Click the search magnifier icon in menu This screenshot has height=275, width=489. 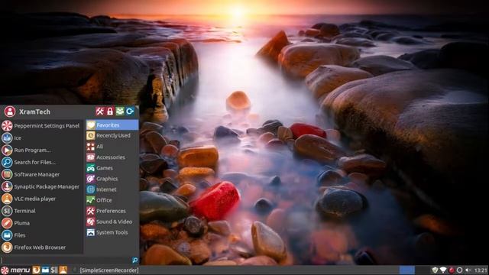(134, 260)
